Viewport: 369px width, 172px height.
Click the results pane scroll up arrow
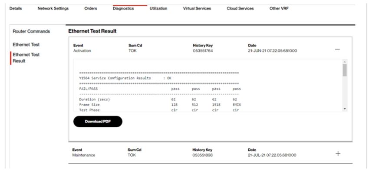[345, 62]
